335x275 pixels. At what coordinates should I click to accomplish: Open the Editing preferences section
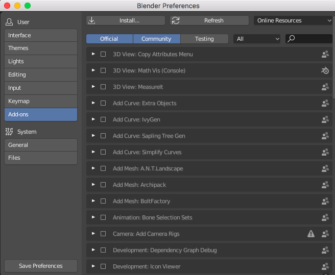pyautogui.click(x=41, y=74)
